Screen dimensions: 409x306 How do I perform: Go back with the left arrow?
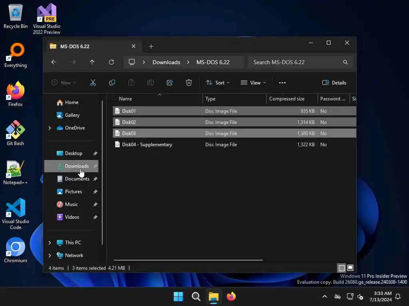(x=54, y=62)
